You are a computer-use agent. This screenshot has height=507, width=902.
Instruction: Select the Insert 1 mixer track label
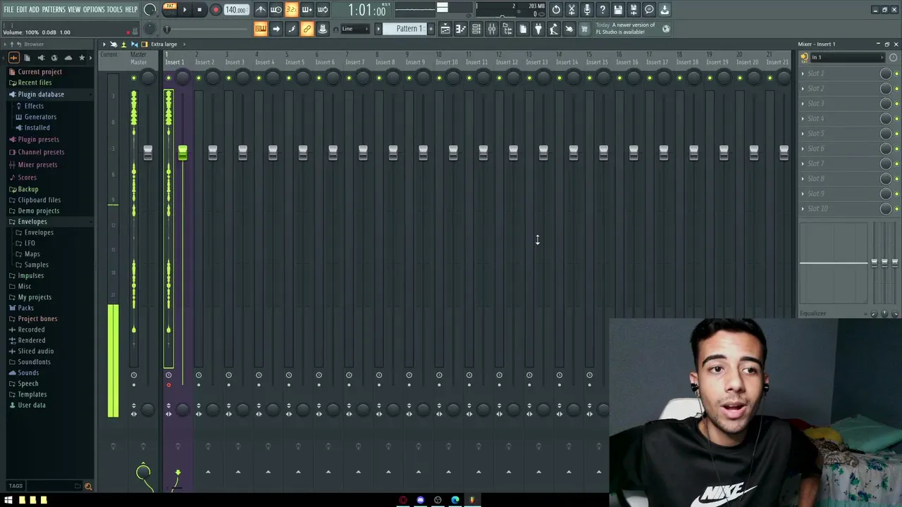click(175, 62)
